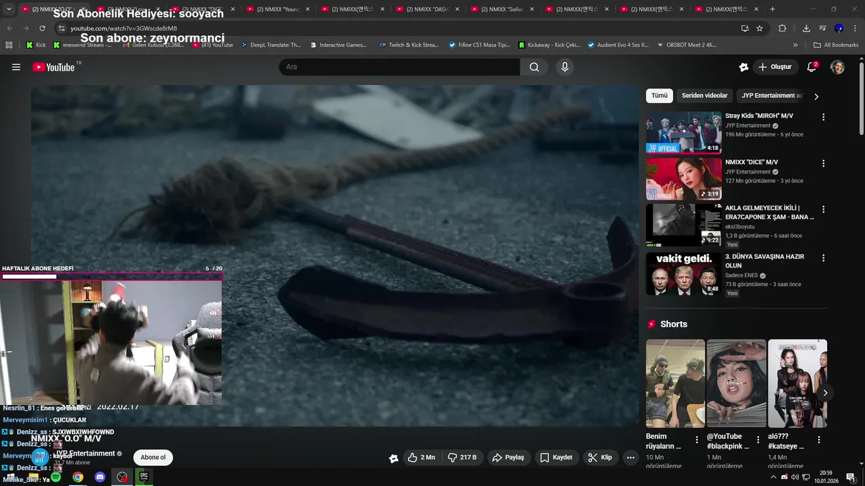Share the video with Paylaş

508,458
